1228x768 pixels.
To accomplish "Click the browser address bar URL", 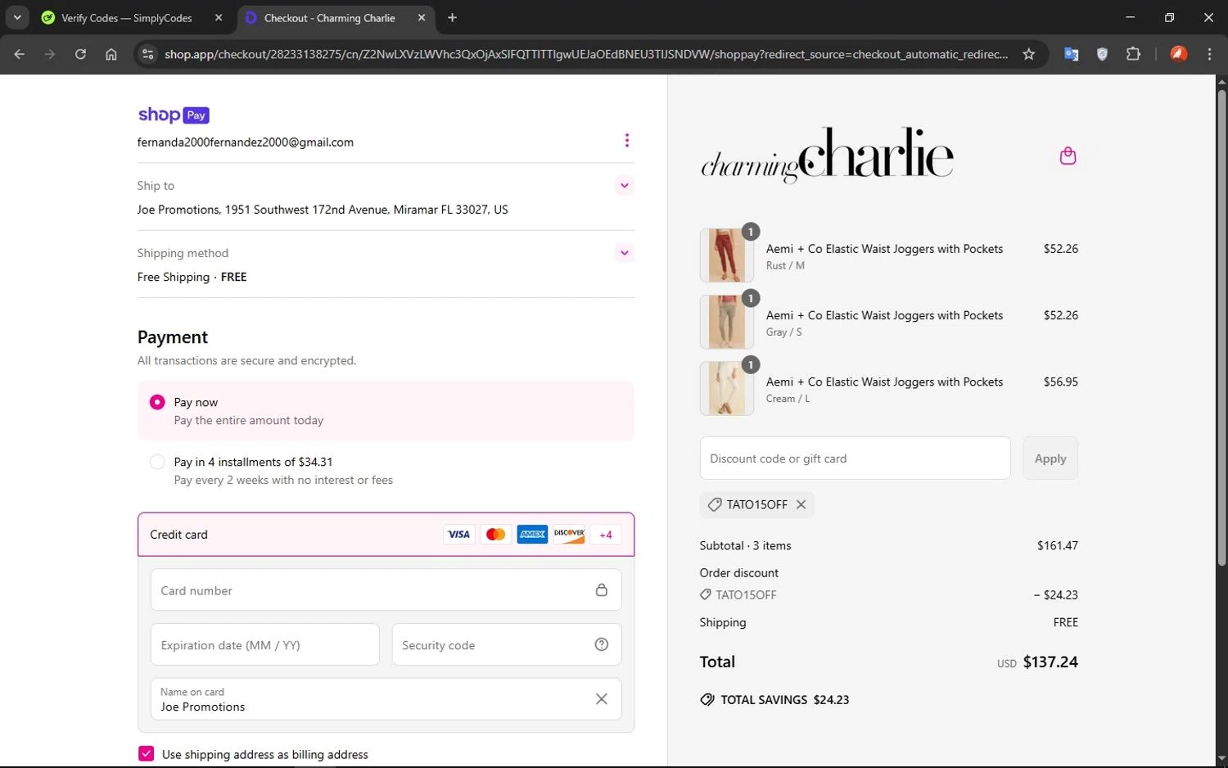I will pos(585,54).
